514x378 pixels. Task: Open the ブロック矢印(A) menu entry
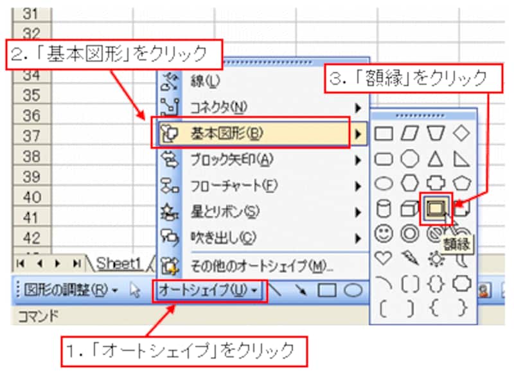(262, 160)
